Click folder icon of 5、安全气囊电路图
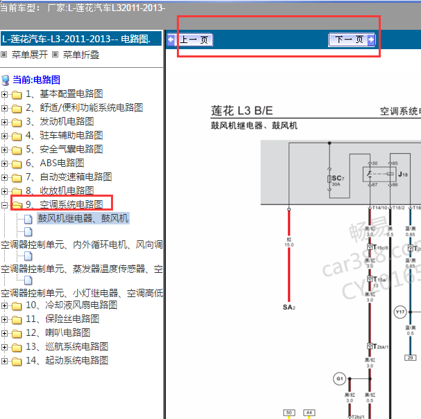This screenshot has width=421, height=419. pos(17,150)
